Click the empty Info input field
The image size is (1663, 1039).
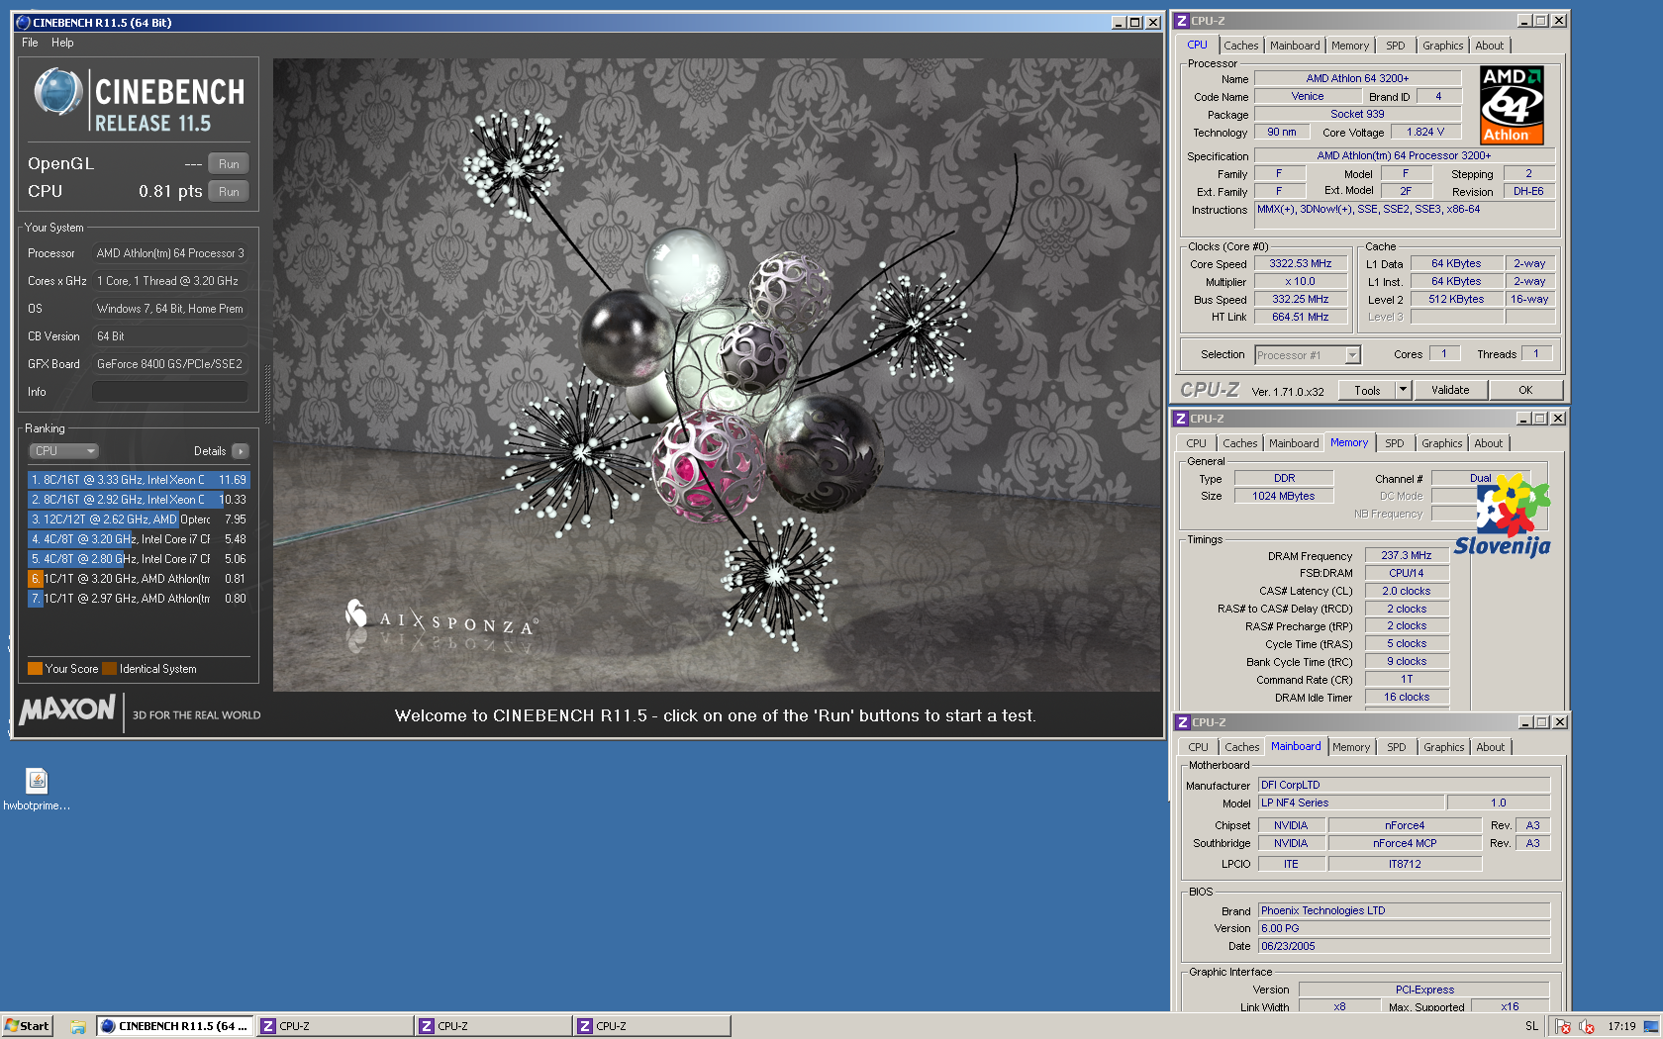169,392
